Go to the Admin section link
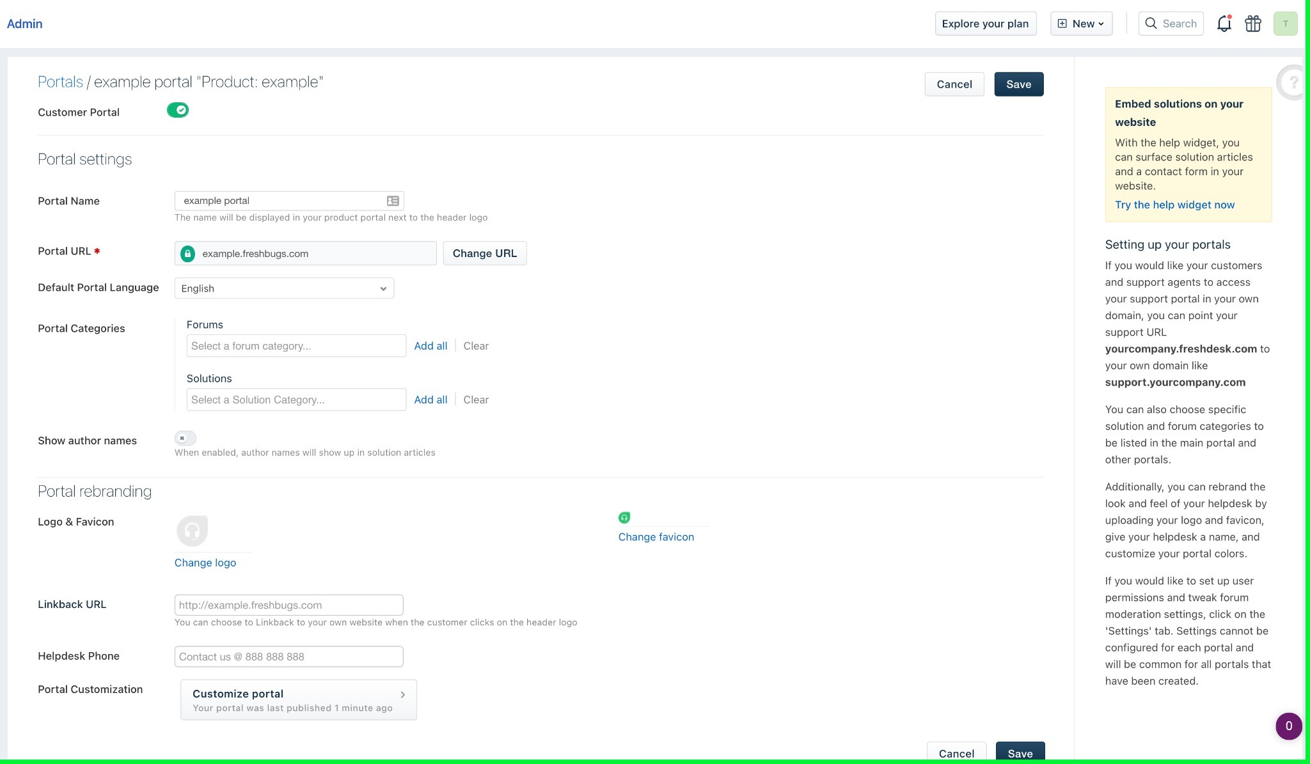Image resolution: width=1310 pixels, height=764 pixels. point(24,24)
